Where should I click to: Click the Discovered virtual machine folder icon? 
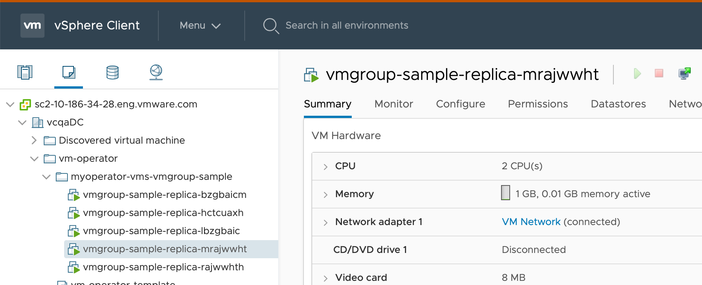point(50,141)
